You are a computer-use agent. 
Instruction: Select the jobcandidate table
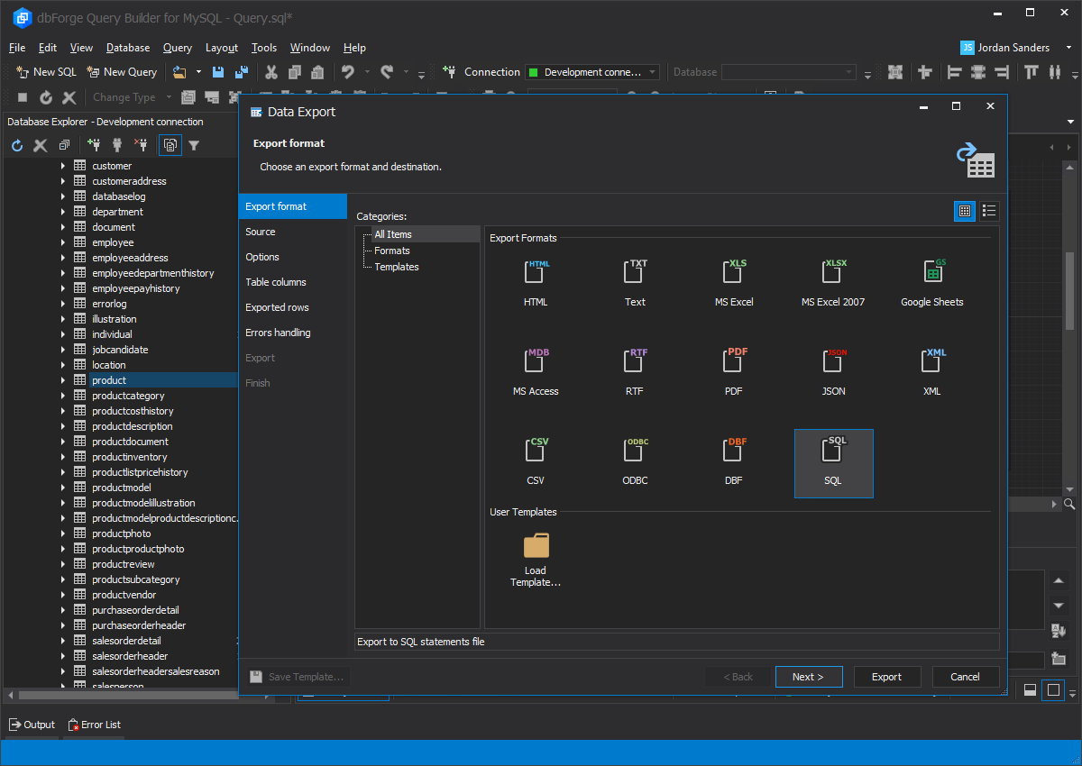pos(120,350)
